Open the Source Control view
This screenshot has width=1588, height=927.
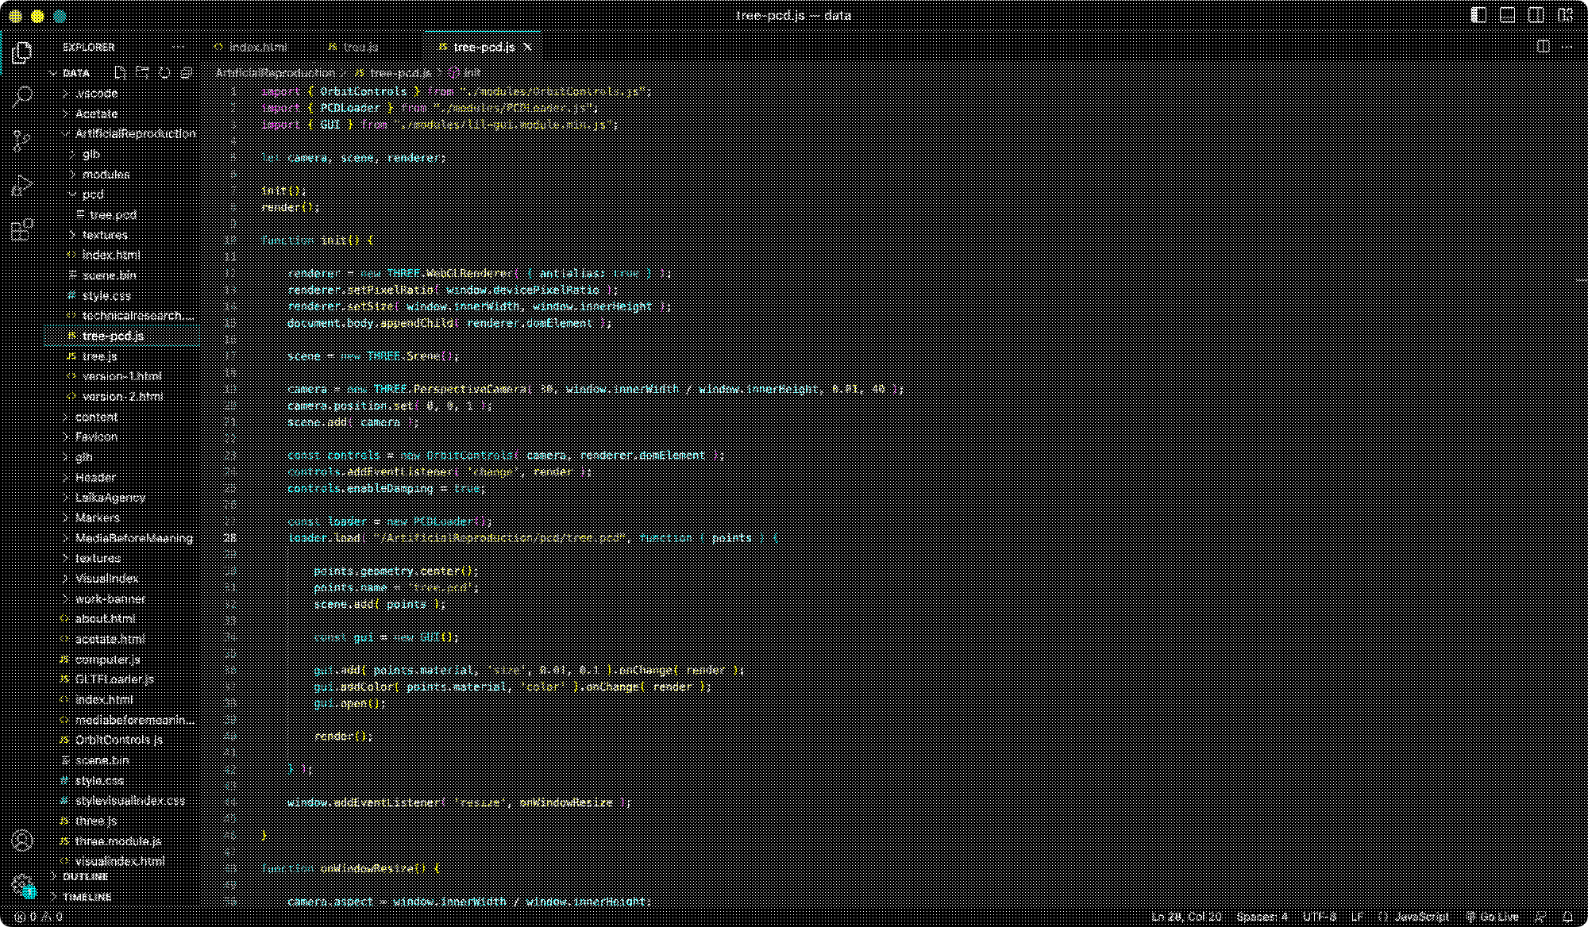(22, 141)
